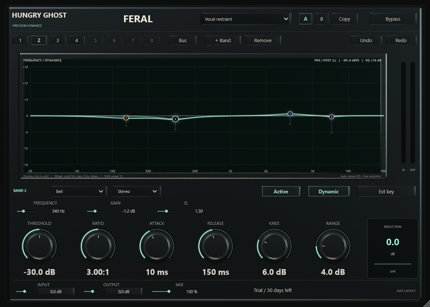430x307 pixels.
Task: Toggle the Dynamic mode button
Action: [329, 191]
